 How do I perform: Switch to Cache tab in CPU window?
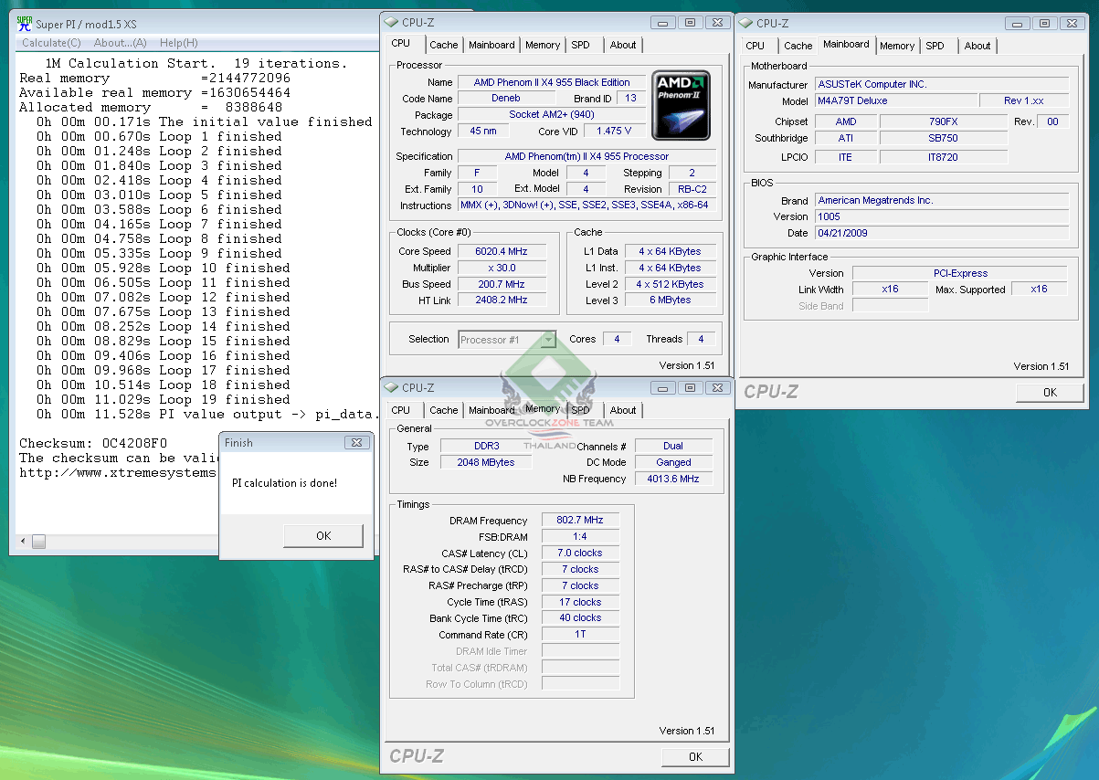point(444,45)
